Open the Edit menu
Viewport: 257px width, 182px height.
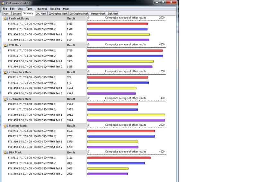pos(12,9)
